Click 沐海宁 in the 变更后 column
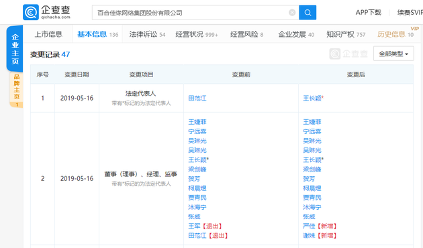The image size is (423, 248). tap(312, 207)
